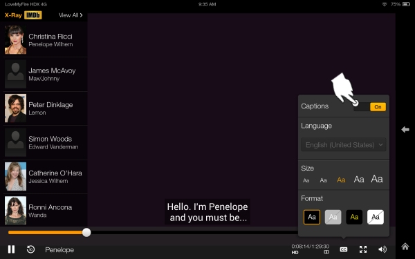Tap the volume speaker icon
Viewport: 415px width, 259px height.
(x=382, y=249)
